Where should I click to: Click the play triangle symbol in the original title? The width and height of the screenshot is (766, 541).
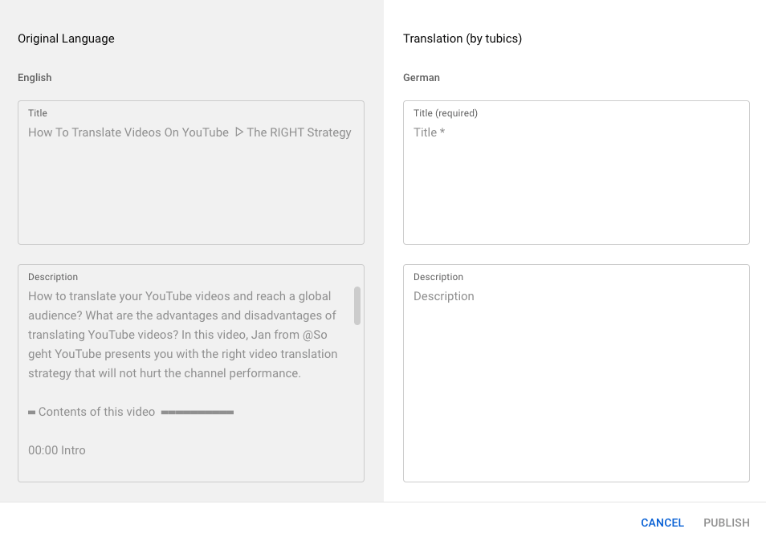(x=238, y=132)
